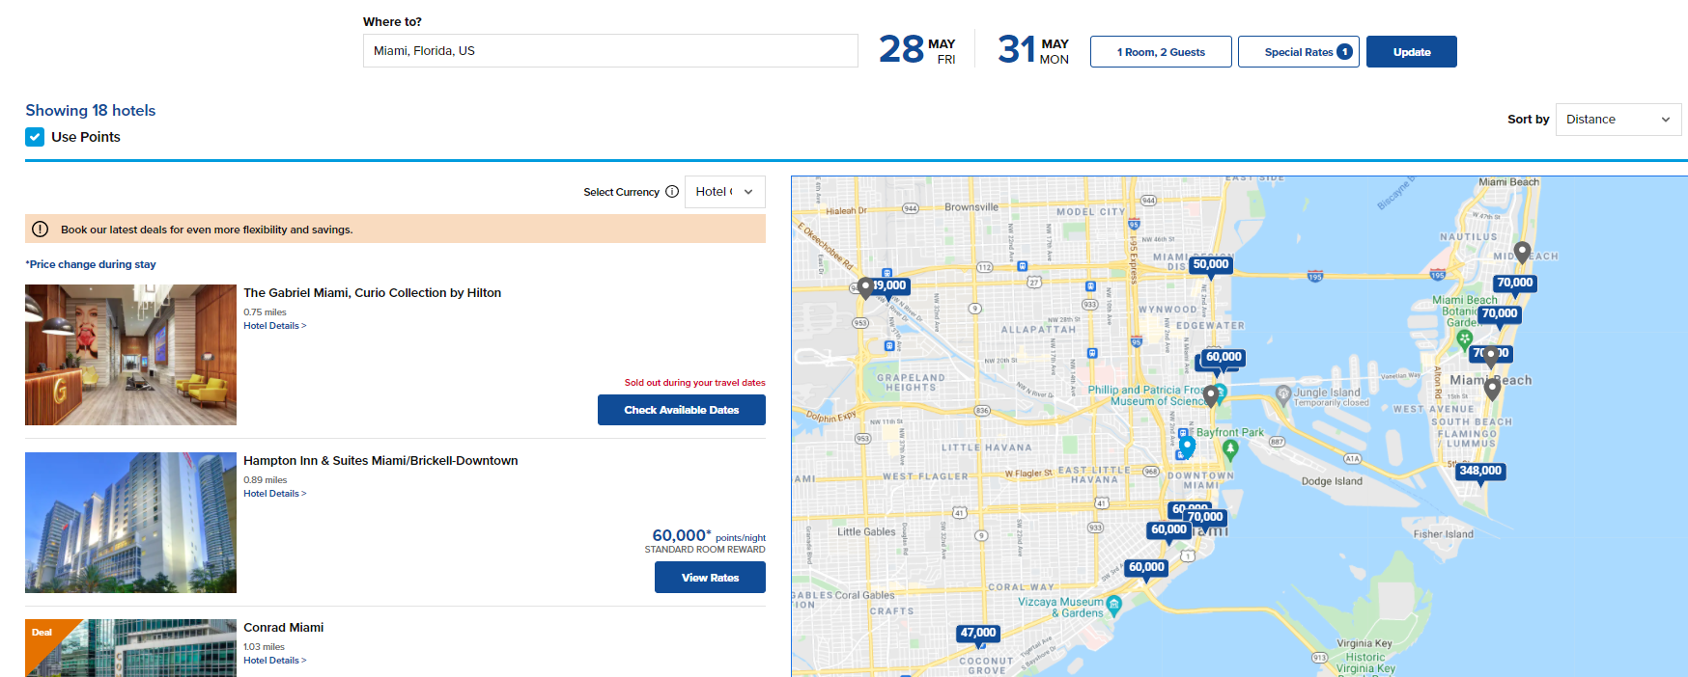
Task: Click the 'Showing 18 hotels' heading
Action: click(x=91, y=111)
